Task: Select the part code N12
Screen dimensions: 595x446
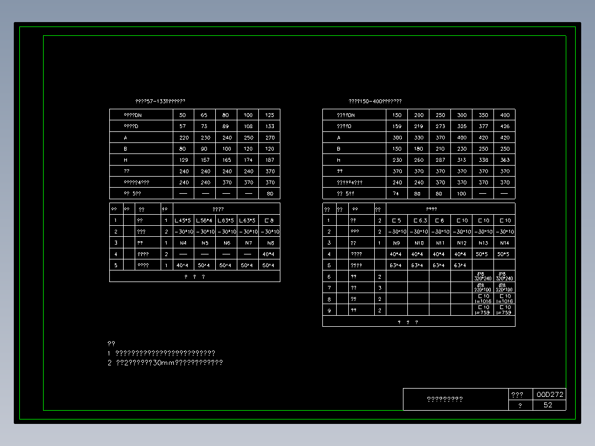Action: [x=462, y=243]
